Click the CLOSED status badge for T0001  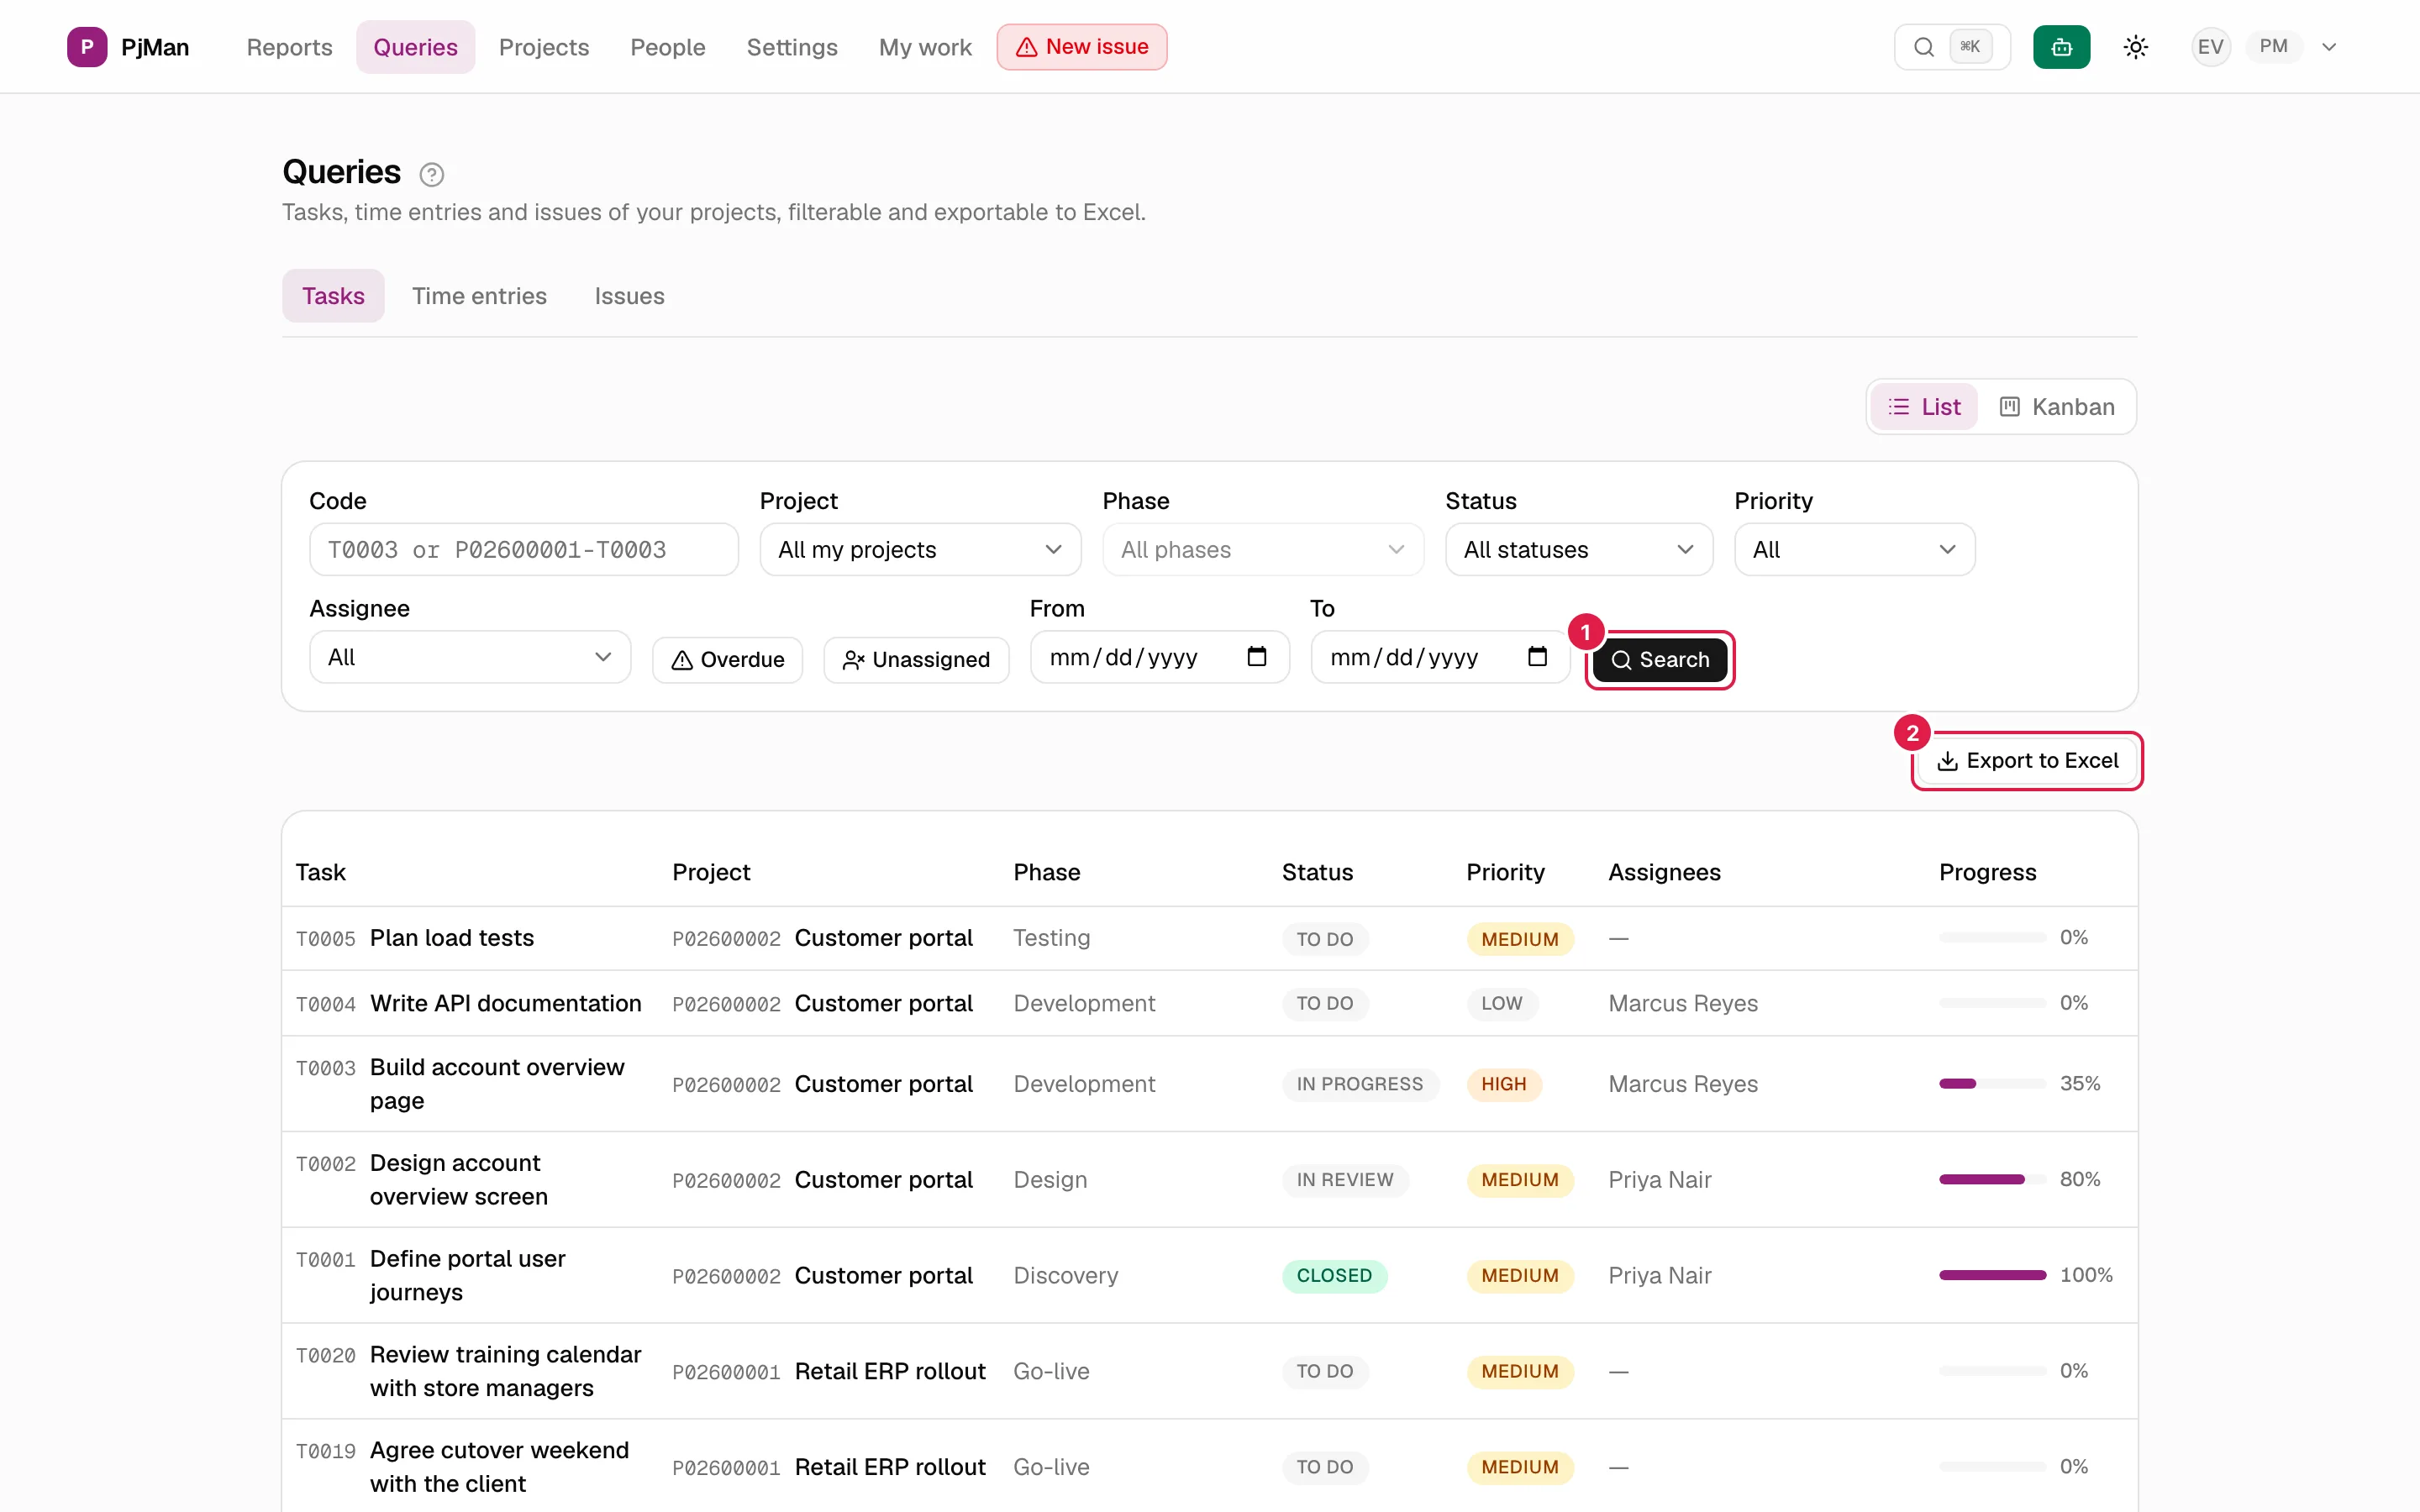pyautogui.click(x=1334, y=1276)
